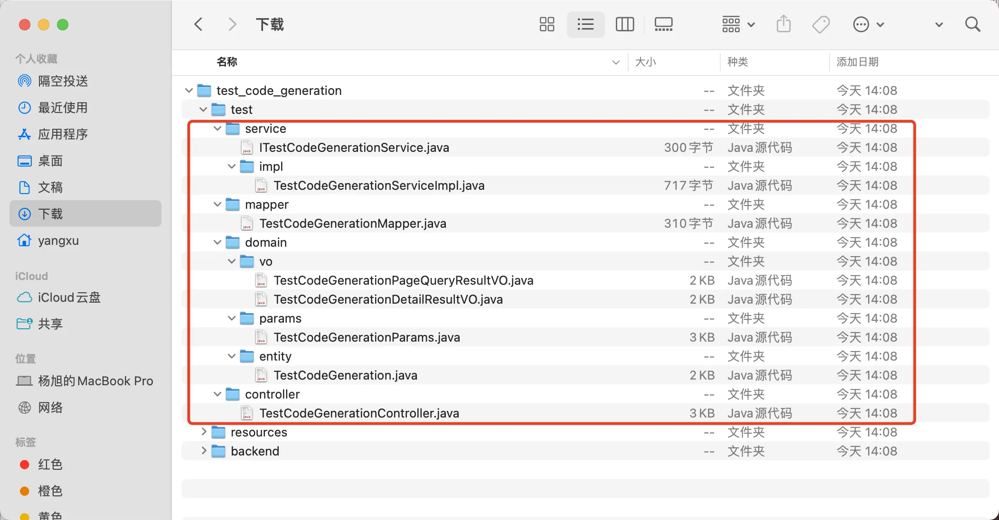The image size is (999, 520).
Task: Expand the resources folder
Action: click(x=203, y=432)
